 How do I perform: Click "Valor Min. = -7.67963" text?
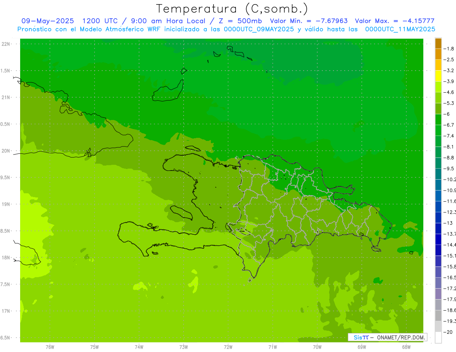[x=309, y=21]
